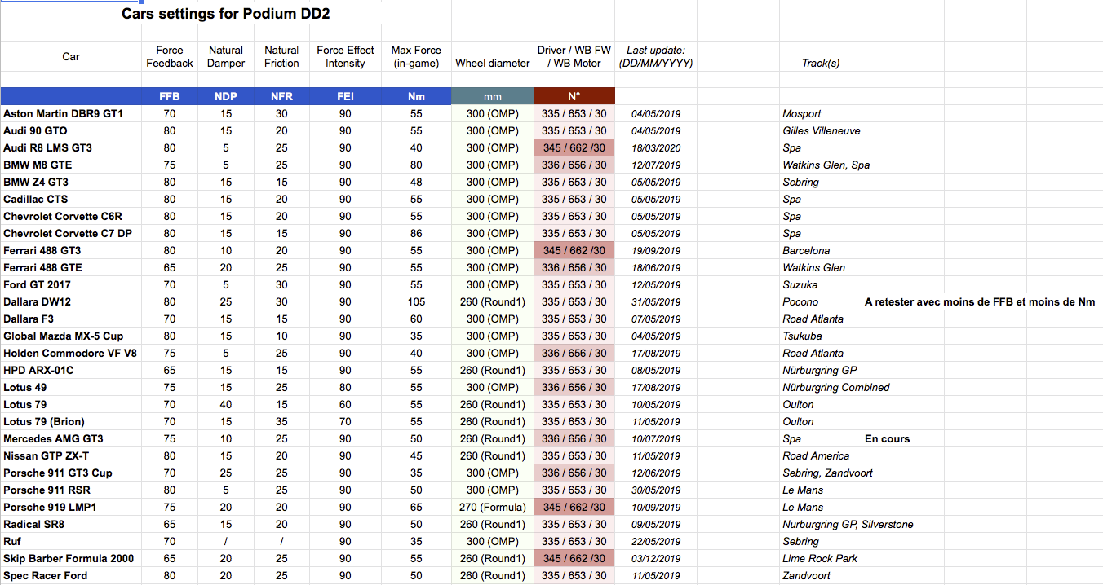Click the 'Car' column header cell

71,56
